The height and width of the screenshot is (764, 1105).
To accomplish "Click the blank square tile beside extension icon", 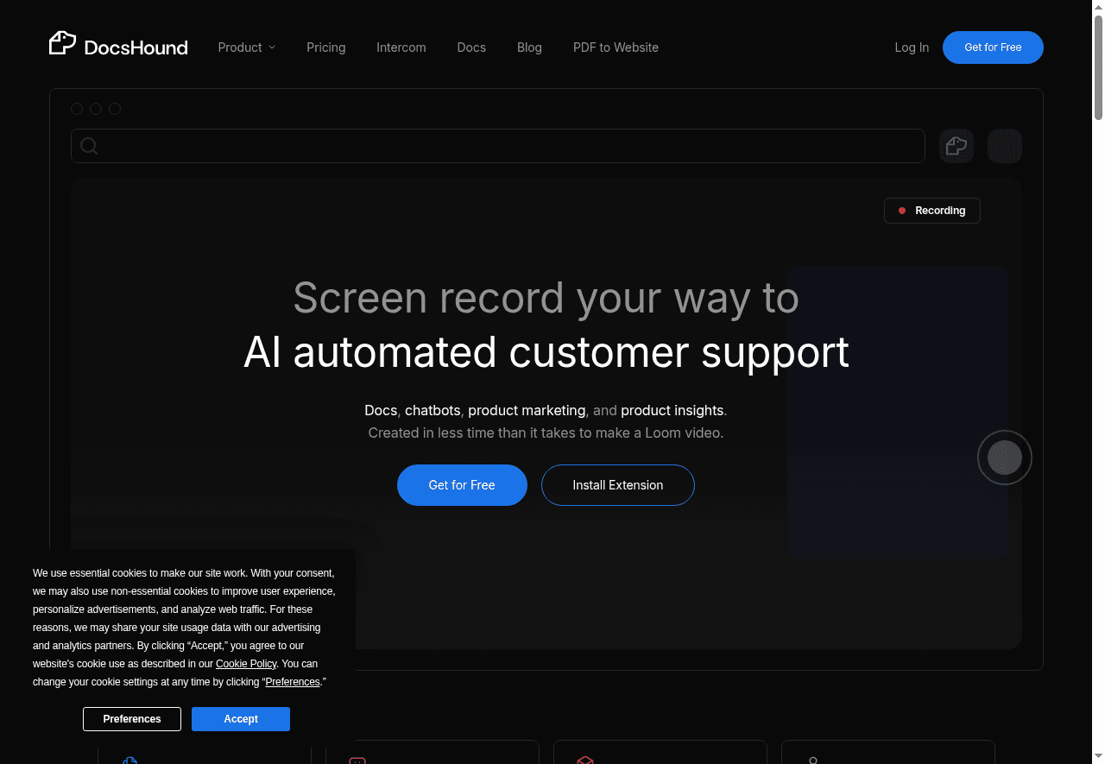I will (1004, 146).
